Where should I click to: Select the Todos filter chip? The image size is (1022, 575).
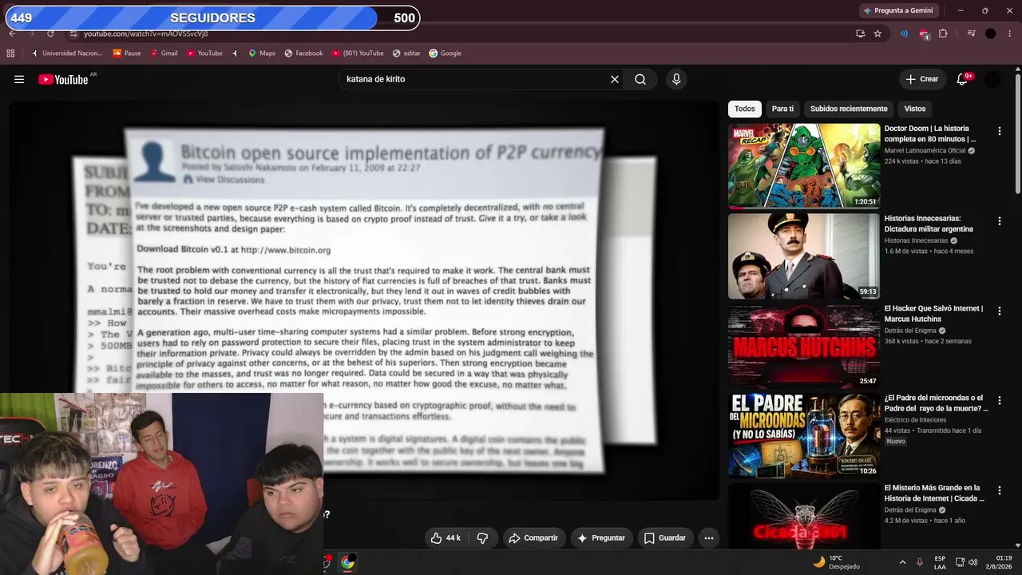click(745, 109)
